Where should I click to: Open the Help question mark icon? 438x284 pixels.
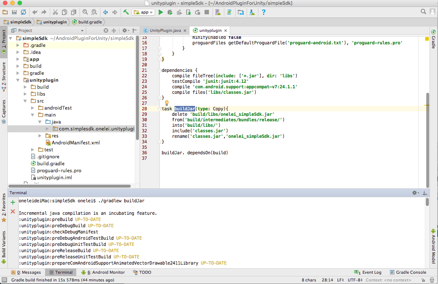(263, 12)
